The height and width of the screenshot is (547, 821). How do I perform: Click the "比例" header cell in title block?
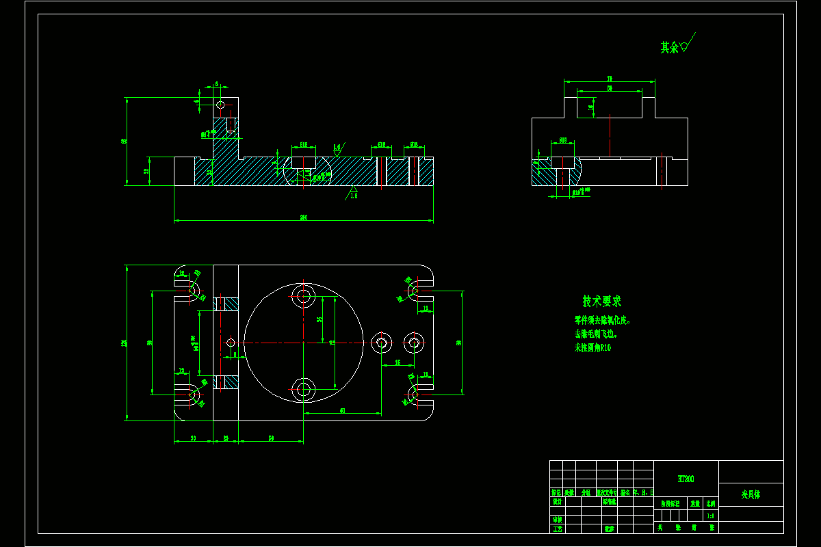(711, 504)
